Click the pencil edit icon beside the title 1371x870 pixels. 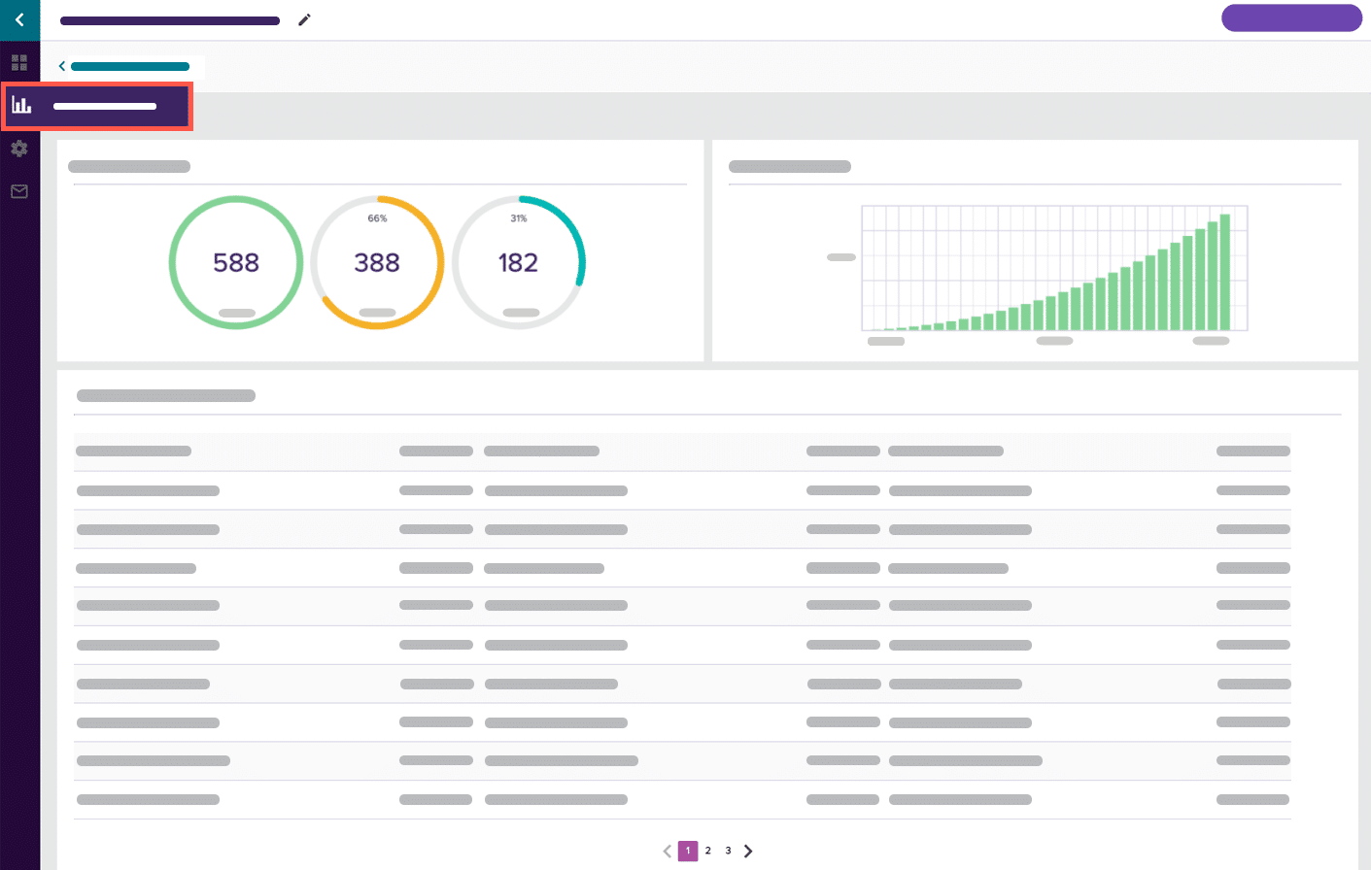[x=304, y=20]
